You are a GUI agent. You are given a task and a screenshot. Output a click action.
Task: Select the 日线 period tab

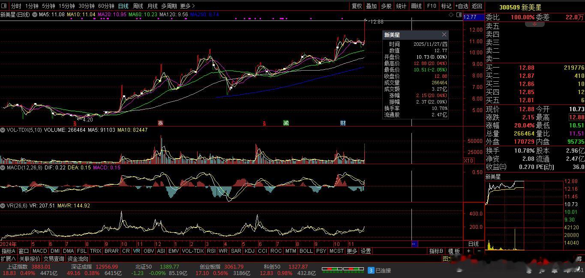tap(123, 6)
